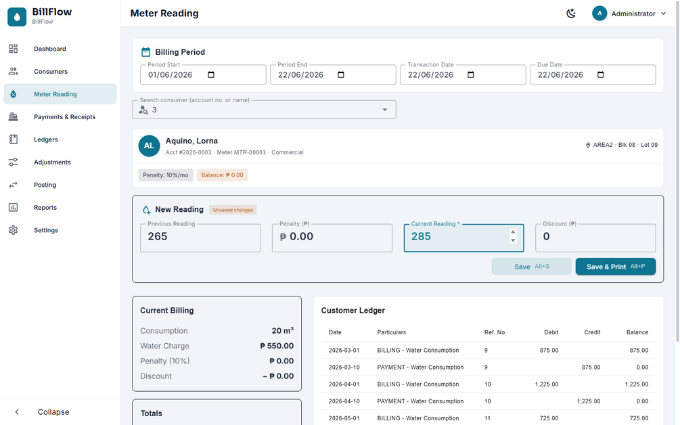Expand the consumer search dropdown arrow
Screen dimensions: 680x425
[385, 110]
